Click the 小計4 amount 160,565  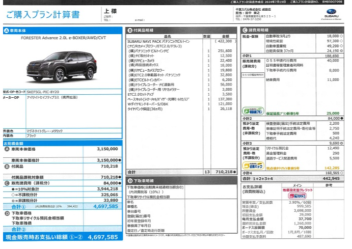click(333, 173)
